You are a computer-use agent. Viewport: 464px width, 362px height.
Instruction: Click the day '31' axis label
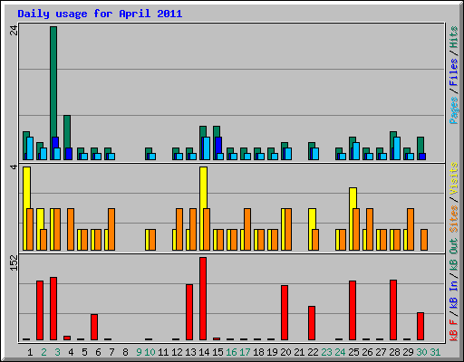point(435,352)
